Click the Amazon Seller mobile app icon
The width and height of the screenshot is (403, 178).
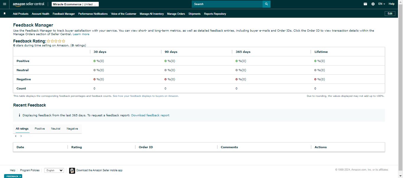[x=72, y=171]
